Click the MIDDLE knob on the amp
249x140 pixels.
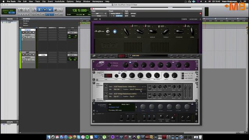point(152,31)
